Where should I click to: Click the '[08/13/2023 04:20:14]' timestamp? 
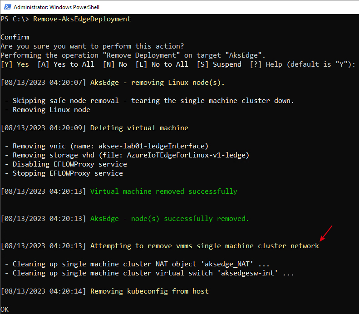(44, 291)
